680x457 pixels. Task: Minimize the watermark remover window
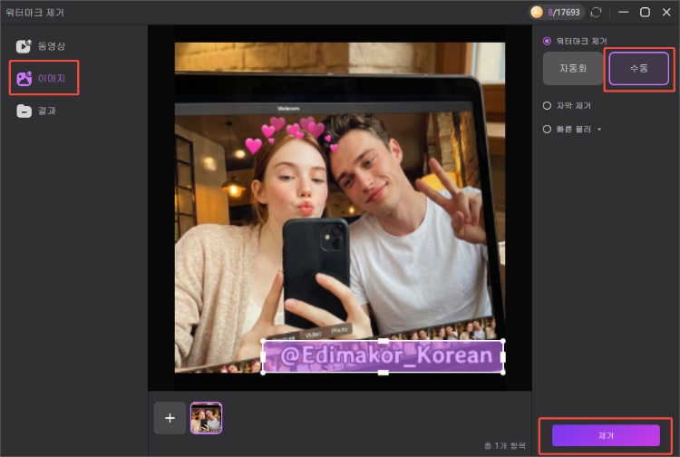[622, 13]
